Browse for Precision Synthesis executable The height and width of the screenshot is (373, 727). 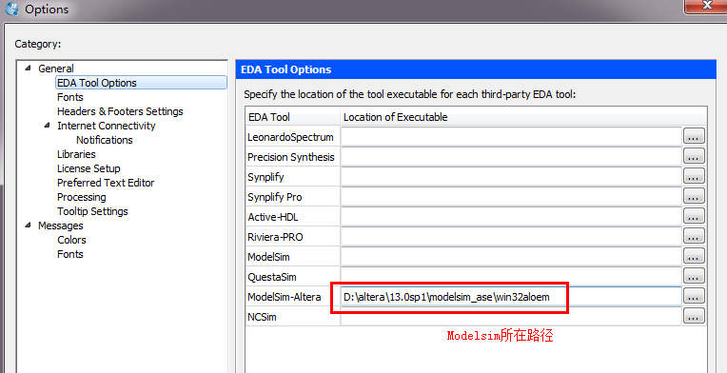pyautogui.click(x=694, y=157)
